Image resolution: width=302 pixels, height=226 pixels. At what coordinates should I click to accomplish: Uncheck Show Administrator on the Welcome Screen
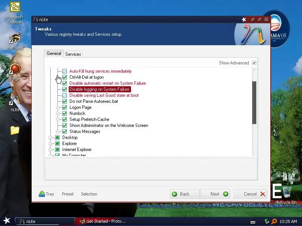tap(65, 125)
